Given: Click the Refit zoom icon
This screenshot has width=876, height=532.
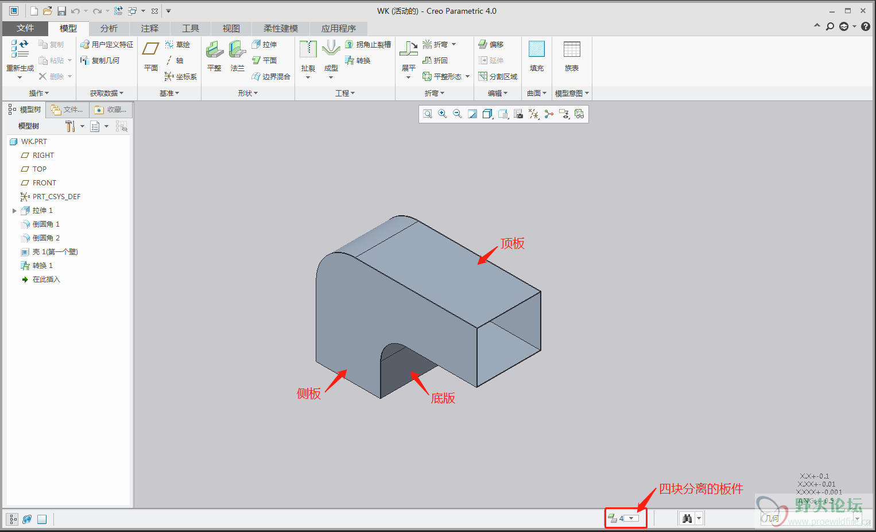Looking at the screenshot, I should coord(428,114).
